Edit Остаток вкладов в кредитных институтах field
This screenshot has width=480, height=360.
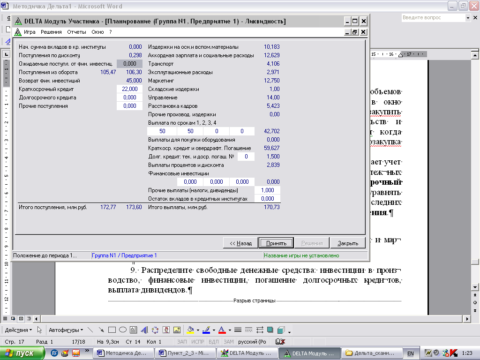click(267, 199)
